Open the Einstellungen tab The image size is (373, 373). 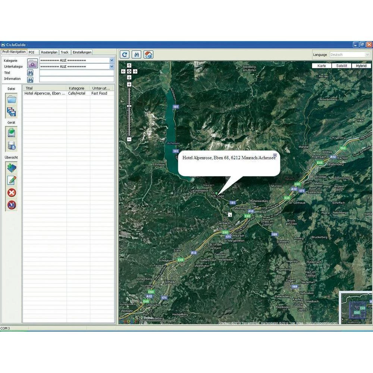[82, 52]
